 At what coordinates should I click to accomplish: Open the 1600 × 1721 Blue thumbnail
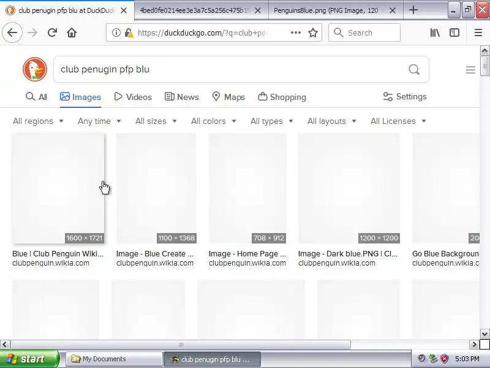pos(58,188)
